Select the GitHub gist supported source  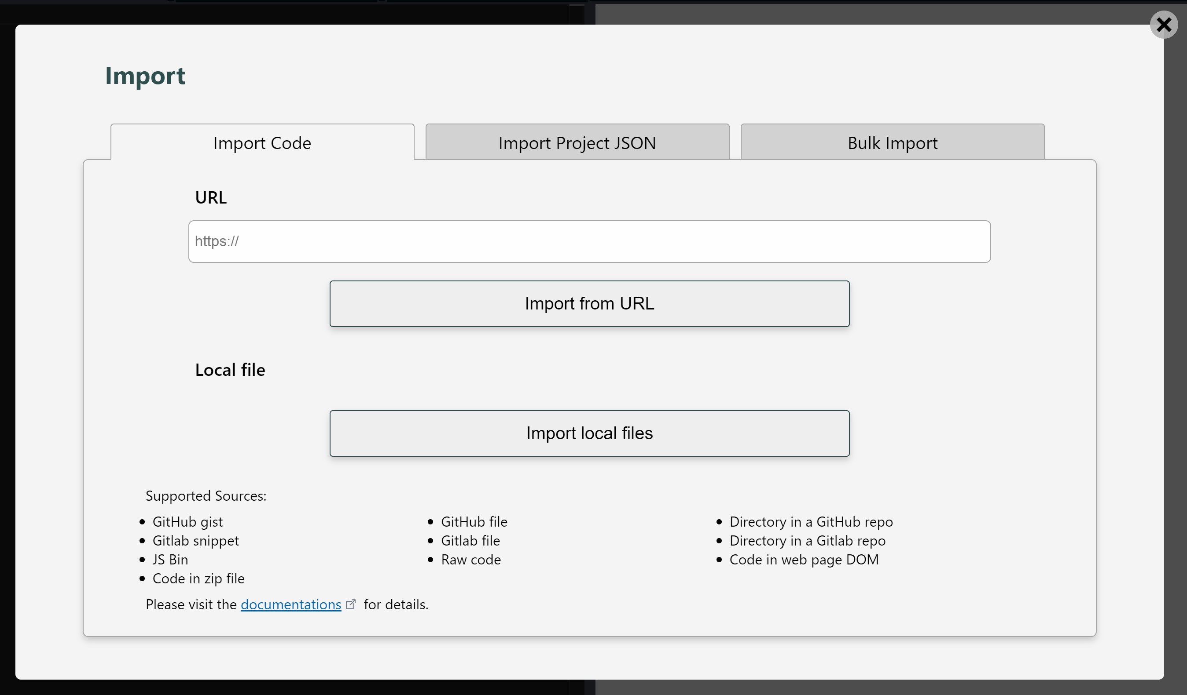[x=187, y=521]
